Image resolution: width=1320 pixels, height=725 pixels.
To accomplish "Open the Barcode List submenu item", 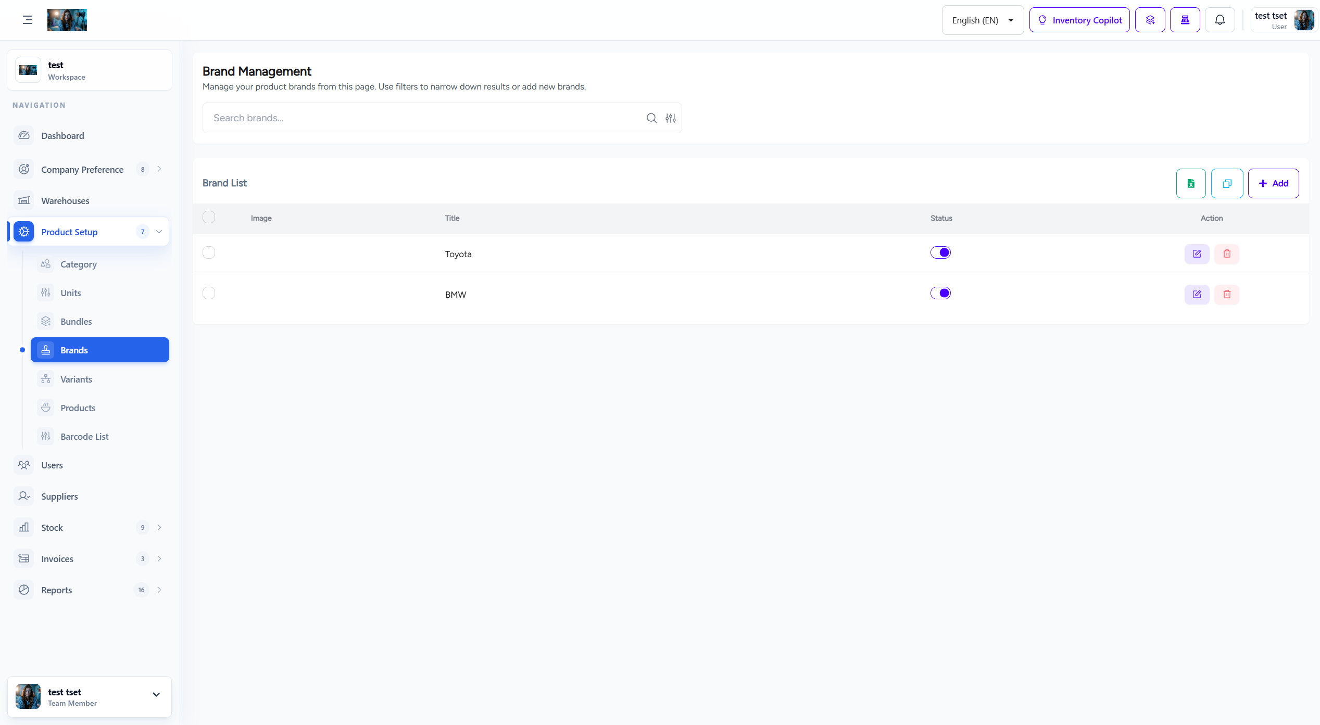I will pos(100,437).
